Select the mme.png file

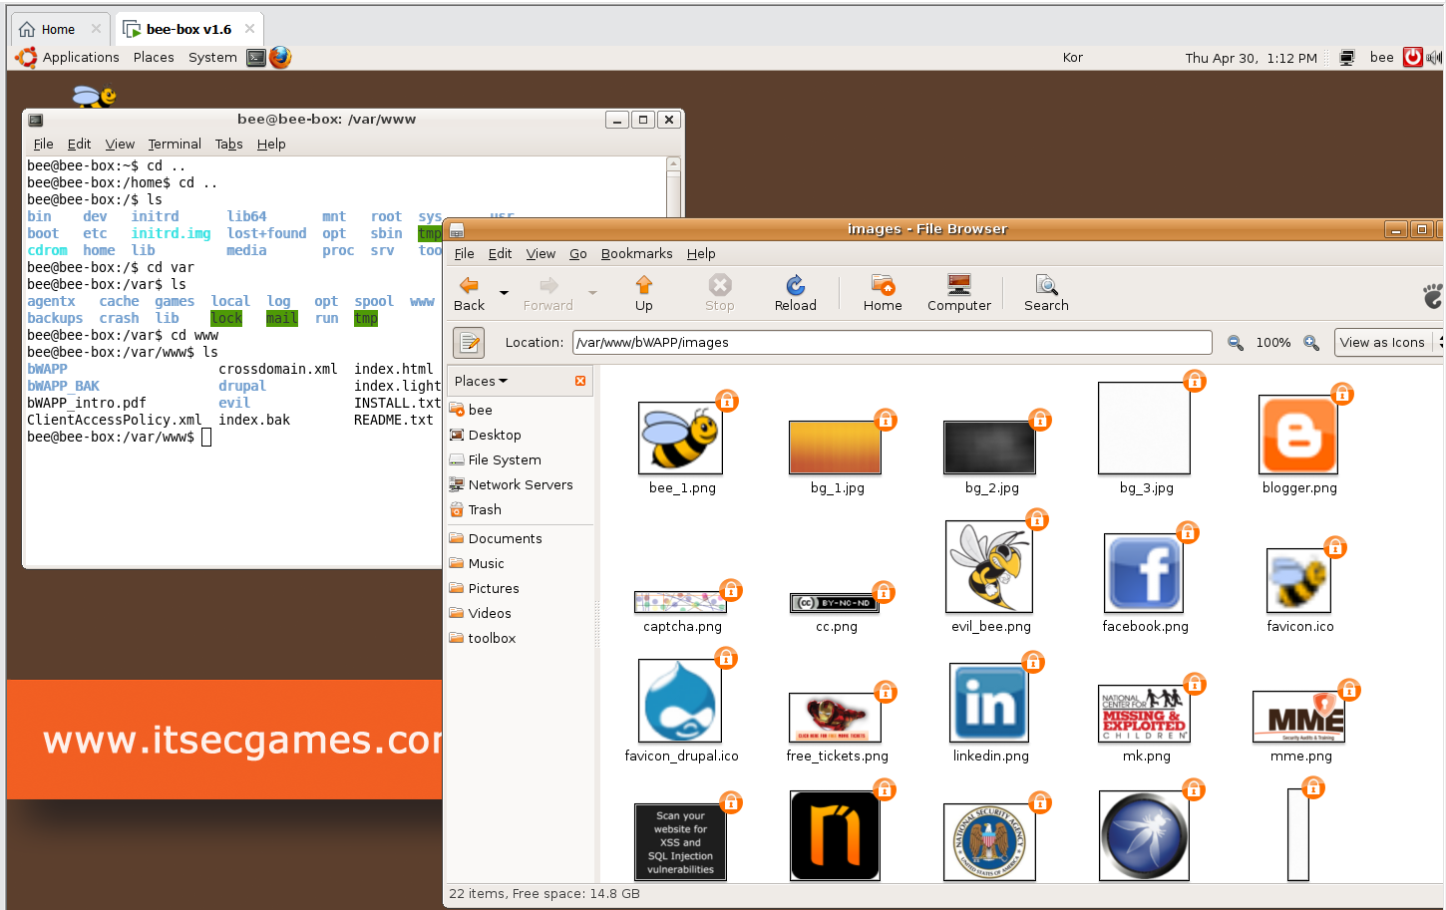[1298, 717]
